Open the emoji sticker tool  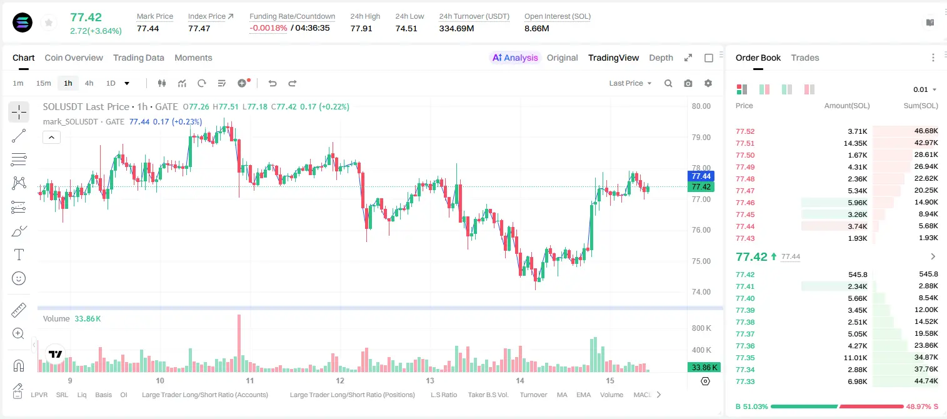(x=19, y=278)
